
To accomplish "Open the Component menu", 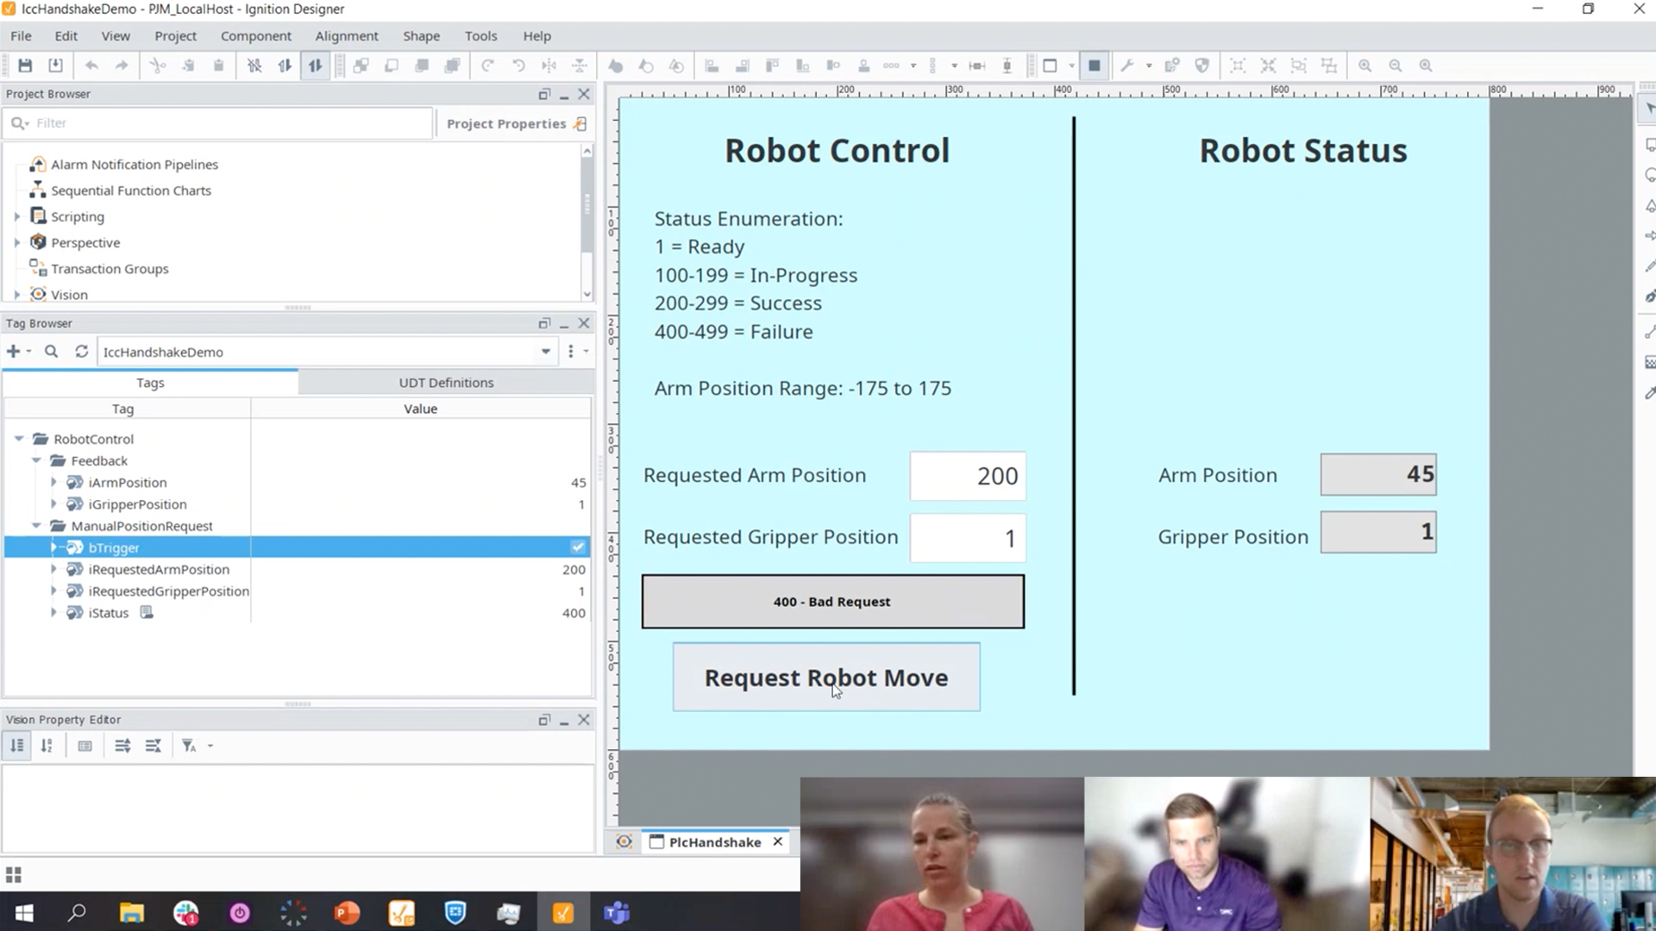I will tap(255, 36).
